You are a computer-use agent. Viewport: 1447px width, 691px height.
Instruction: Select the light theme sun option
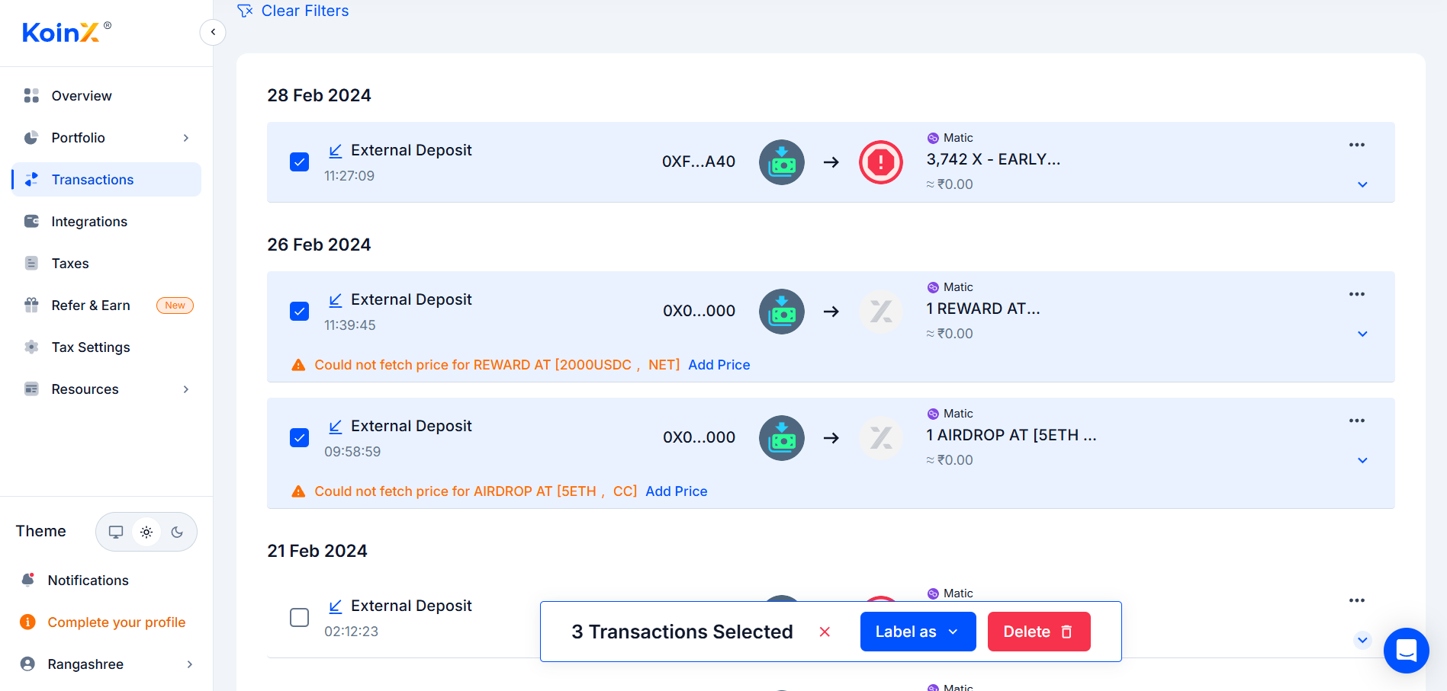146,532
